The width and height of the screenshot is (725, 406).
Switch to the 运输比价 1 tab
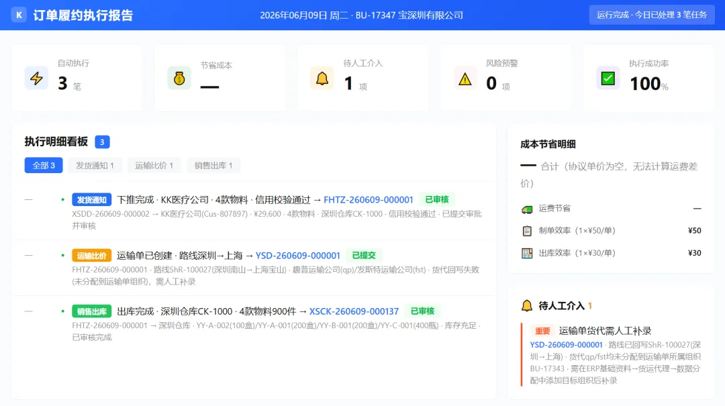point(154,165)
